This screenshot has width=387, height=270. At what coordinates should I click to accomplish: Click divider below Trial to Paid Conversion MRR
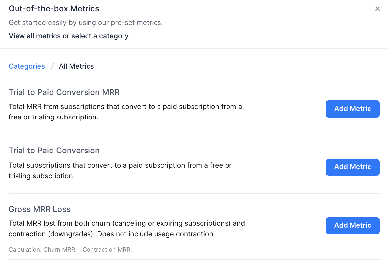pos(194,135)
